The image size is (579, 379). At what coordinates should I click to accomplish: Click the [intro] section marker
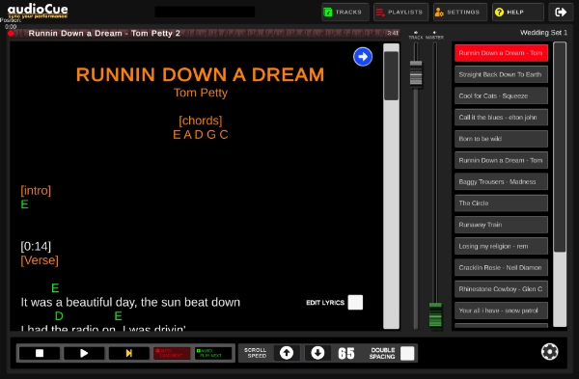36,190
